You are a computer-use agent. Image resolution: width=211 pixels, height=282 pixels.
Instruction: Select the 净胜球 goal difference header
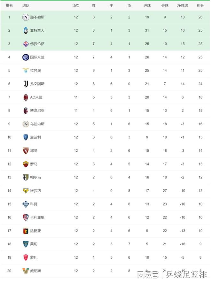pyautogui.click(x=183, y=5)
